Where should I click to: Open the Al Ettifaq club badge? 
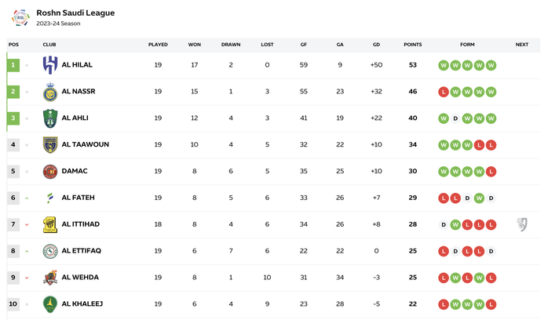[x=50, y=251]
